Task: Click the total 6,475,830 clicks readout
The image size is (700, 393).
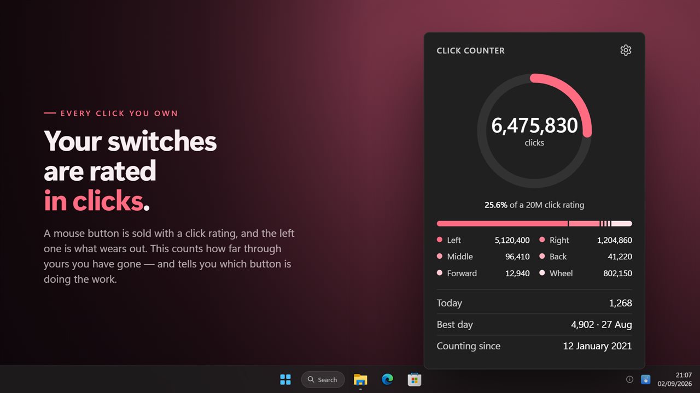Action: (534, 126)
